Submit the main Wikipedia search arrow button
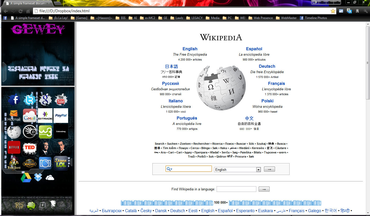The width and height of the screenshot is (370, 216). coord(269,169)
